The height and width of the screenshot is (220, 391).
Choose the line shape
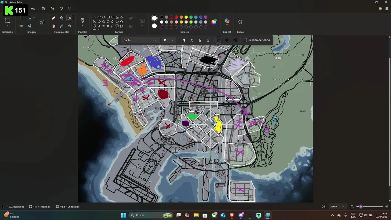[95, 17]
